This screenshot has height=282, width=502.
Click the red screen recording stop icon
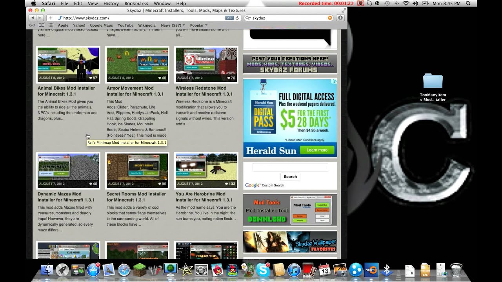(x=360, y=3)
